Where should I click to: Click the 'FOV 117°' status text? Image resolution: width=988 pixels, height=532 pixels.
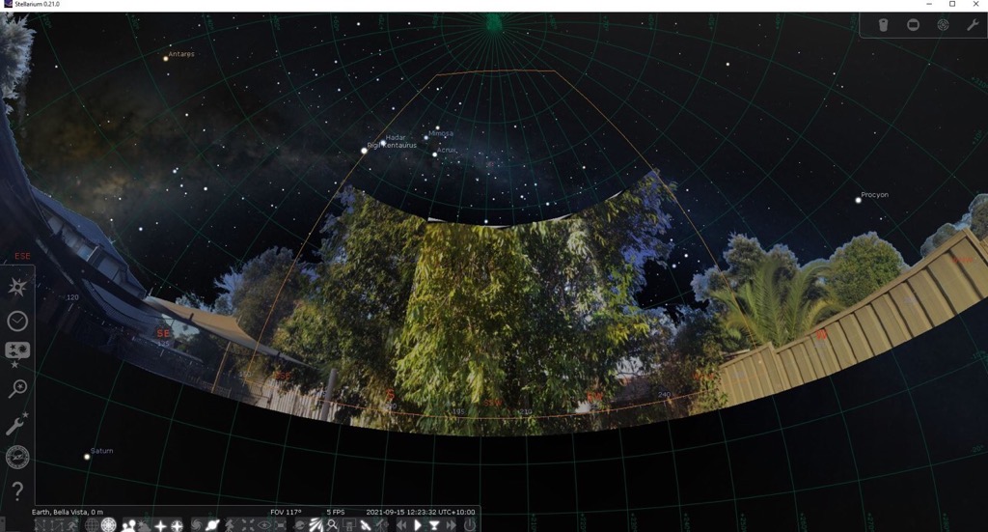[x=286, y=512]
